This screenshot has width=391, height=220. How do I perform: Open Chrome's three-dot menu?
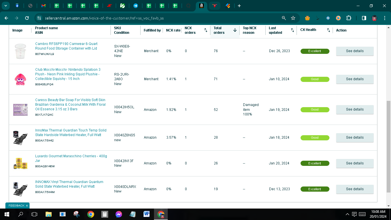point(384,18)
